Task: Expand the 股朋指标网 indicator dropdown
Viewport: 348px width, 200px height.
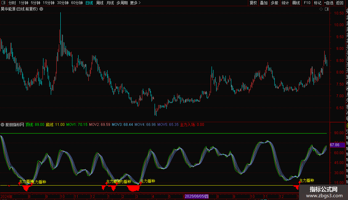Action: point(2,125)
